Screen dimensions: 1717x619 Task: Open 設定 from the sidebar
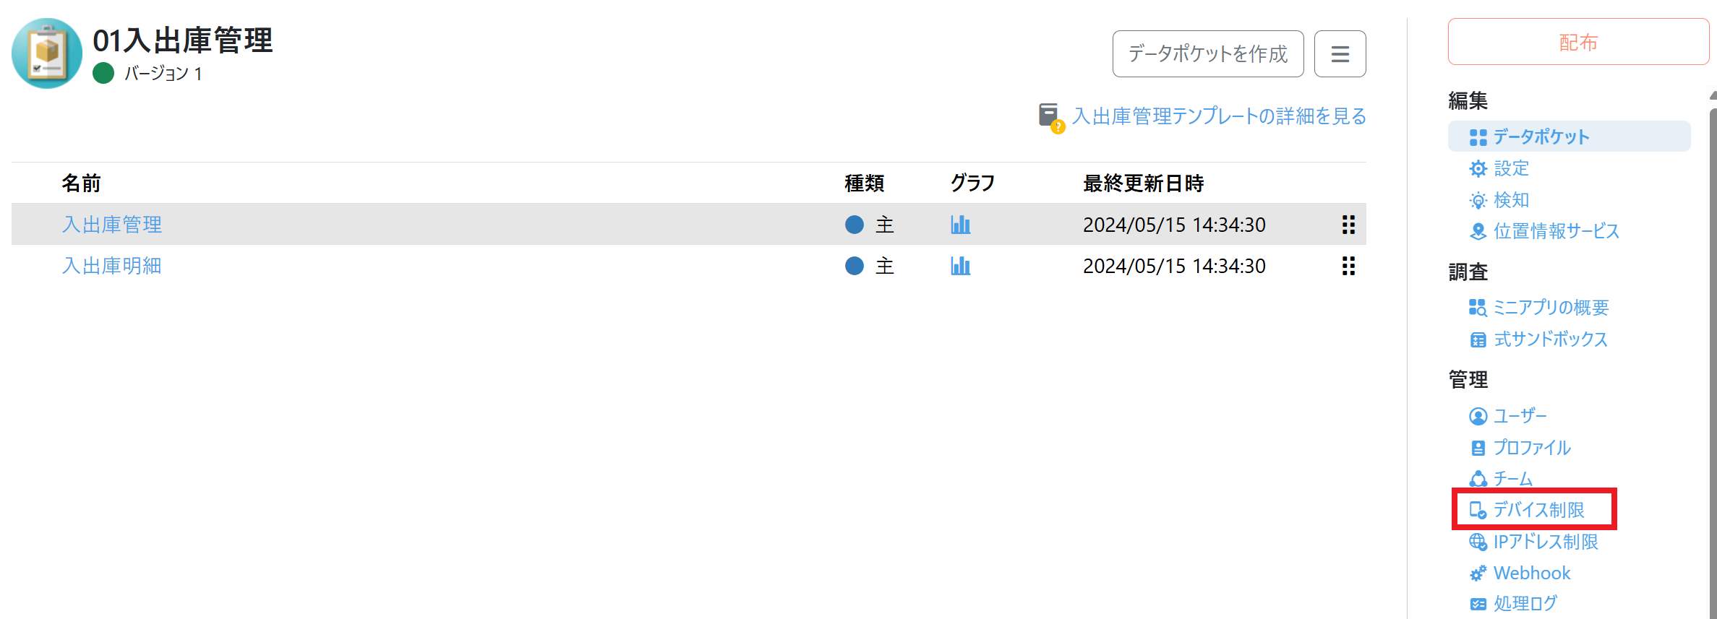[1511, 168]
